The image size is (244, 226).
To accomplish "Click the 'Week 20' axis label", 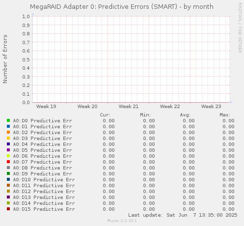I will click(x=87, y=107).
